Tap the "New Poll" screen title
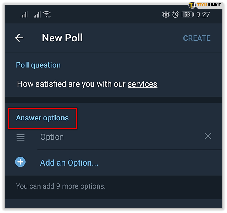The height and width of the screenshot is (213, 227). [62, 38]
